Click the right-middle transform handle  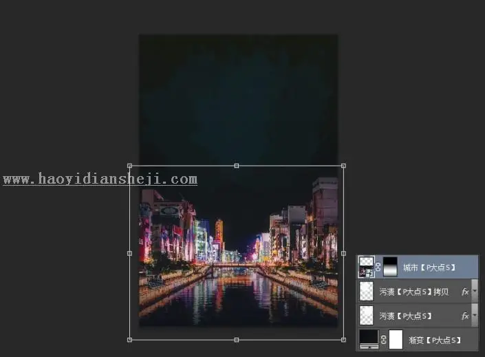pyautogui.click(x=343, y=253)
